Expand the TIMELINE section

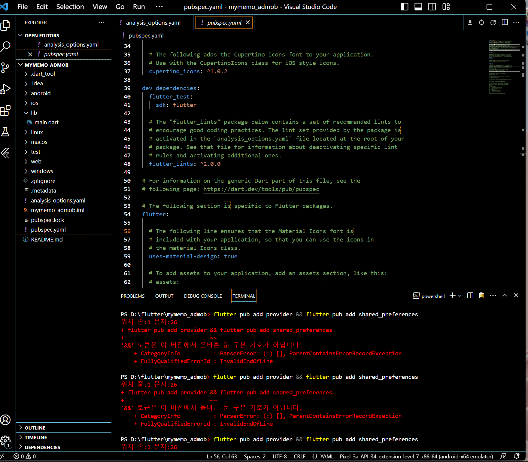click(x=64, y=437)
